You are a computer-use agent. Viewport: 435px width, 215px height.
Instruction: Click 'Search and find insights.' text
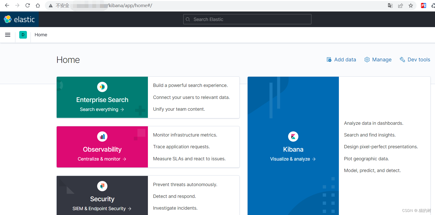point(370,135)
